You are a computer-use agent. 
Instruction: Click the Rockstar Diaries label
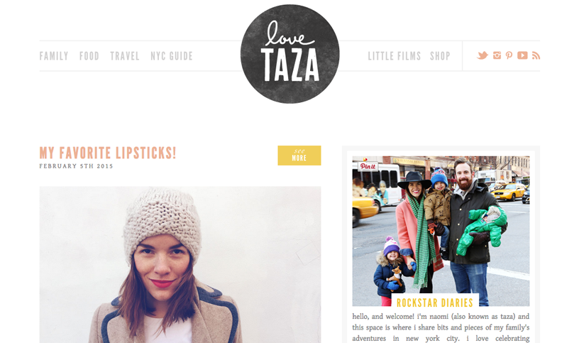pyautogui.click(x=435, y=303)
